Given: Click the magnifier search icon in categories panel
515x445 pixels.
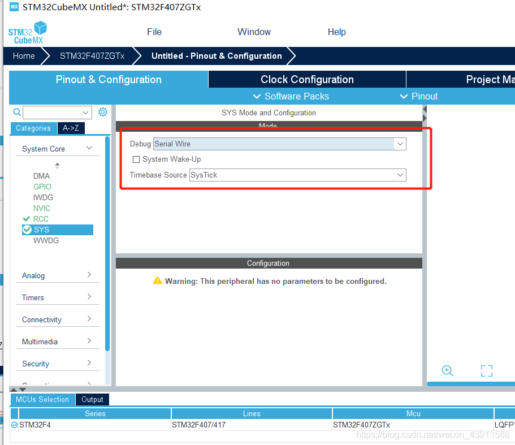Looking at the screenshot, I should click(x=17, y=113).
